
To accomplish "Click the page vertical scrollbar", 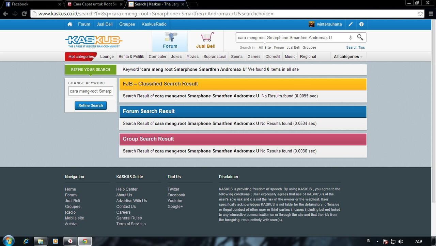I will [433, 111].
